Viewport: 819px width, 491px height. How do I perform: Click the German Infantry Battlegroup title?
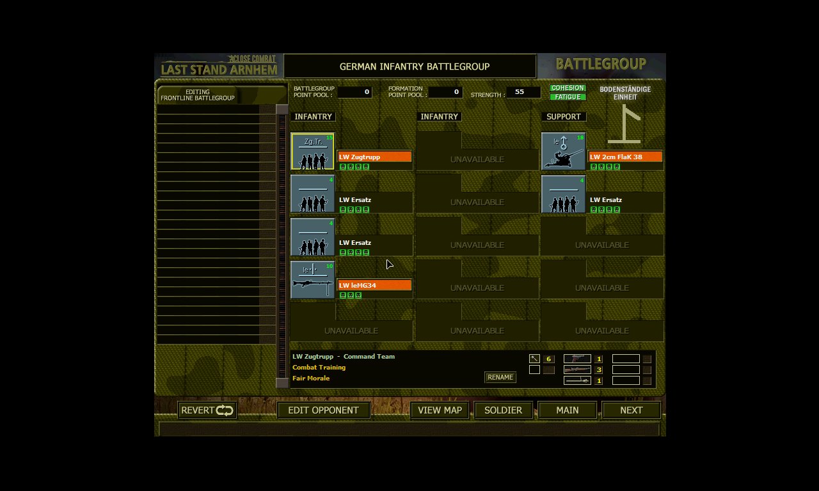tap(415, 66)
